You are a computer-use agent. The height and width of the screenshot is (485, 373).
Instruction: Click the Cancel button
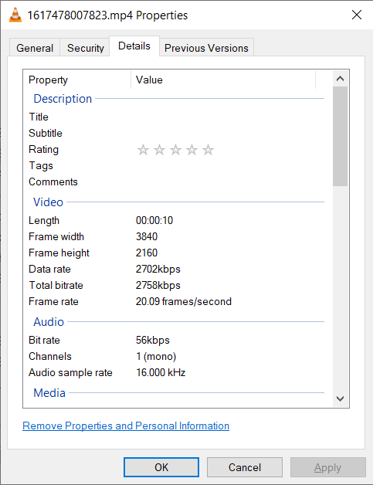pyautogui.click(x=245, y=467)
